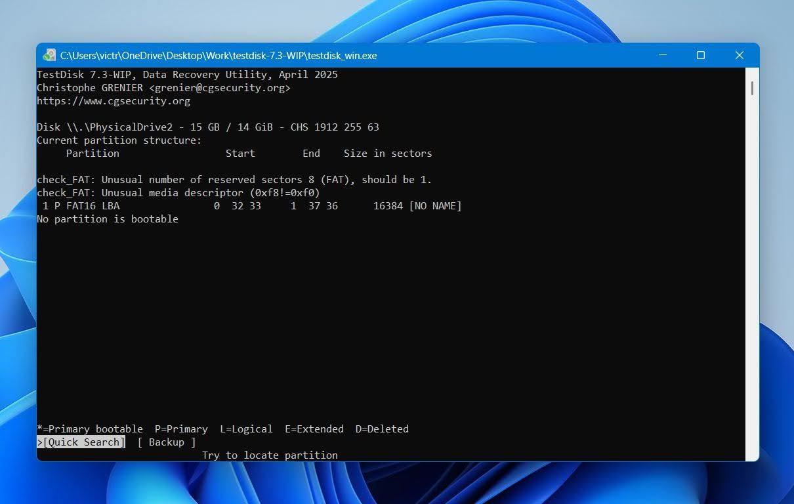Screen dimensions: 794x504
Task: Click the testdisk_win.exe path in the title bar
Action: click(x=219, y=56)
